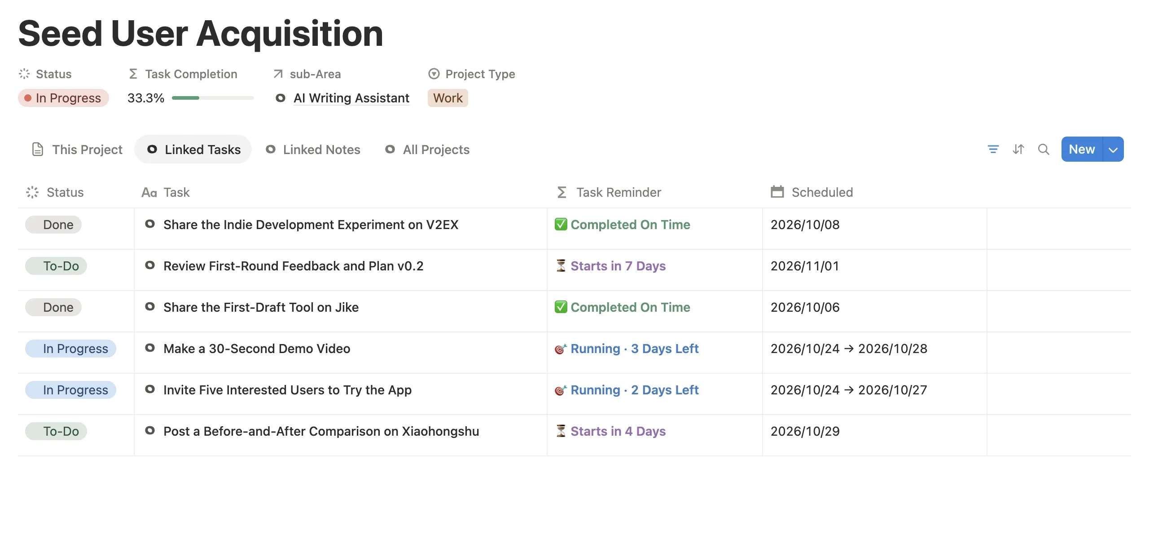Viewport: 1167px width, 539px height.
Task: Open task Review First-Round Feedback and Plan v0.2
Action: pos(293,265)
